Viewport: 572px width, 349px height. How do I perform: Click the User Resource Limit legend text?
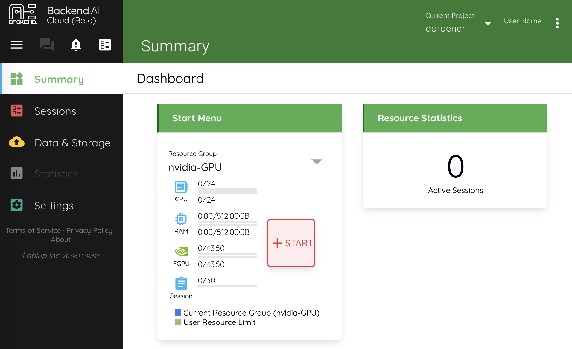(219, 322)
